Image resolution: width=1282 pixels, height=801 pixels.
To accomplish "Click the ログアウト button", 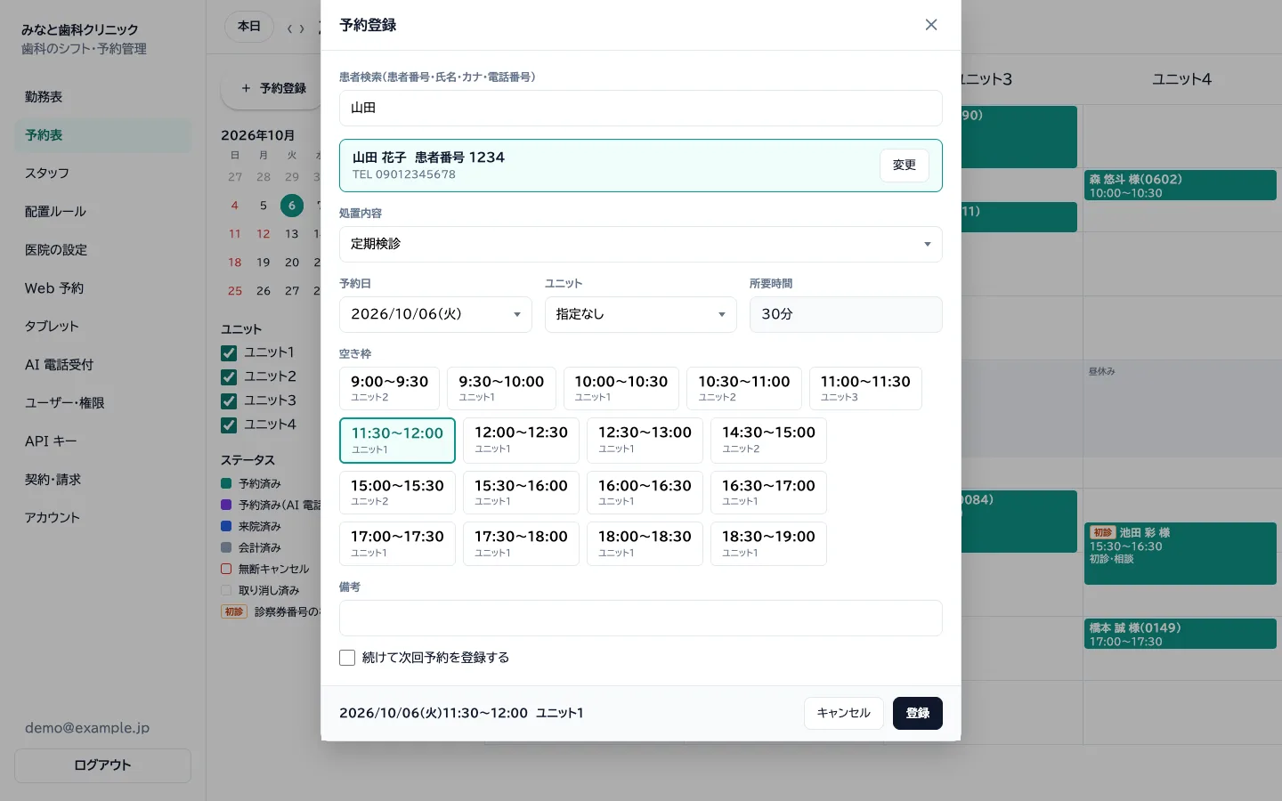I will (102, 765).
